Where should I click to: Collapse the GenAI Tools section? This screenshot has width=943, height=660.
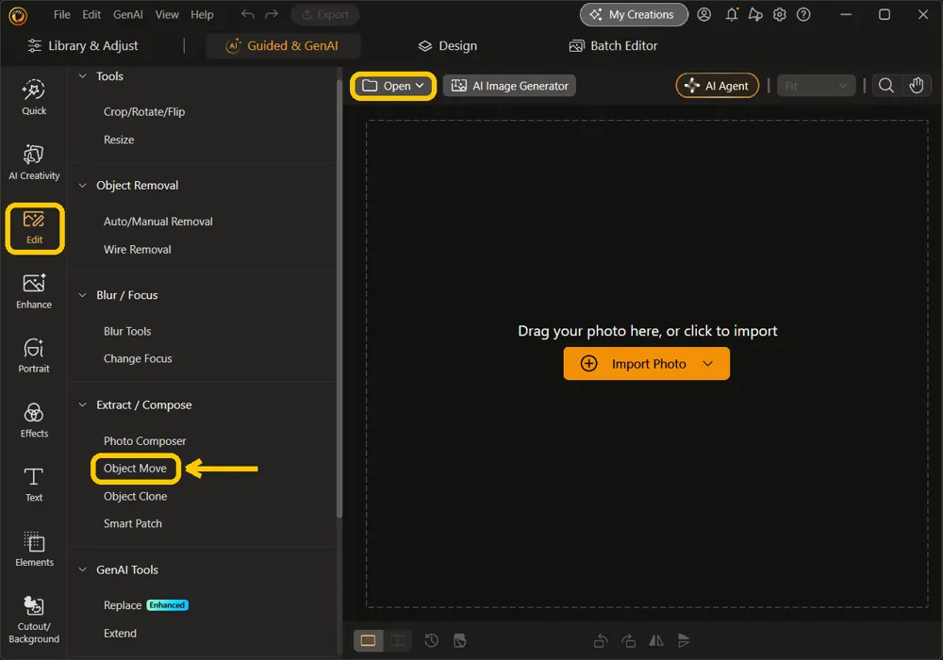[x=83, y=569]
